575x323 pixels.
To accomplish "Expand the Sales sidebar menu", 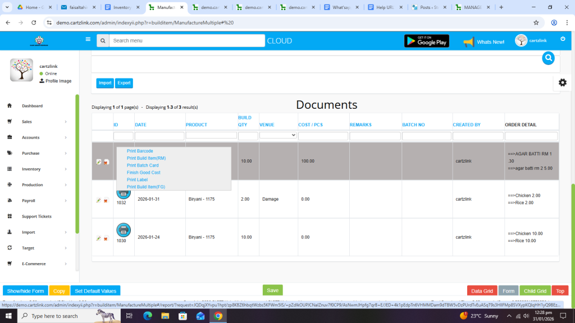I will [38, 122].
